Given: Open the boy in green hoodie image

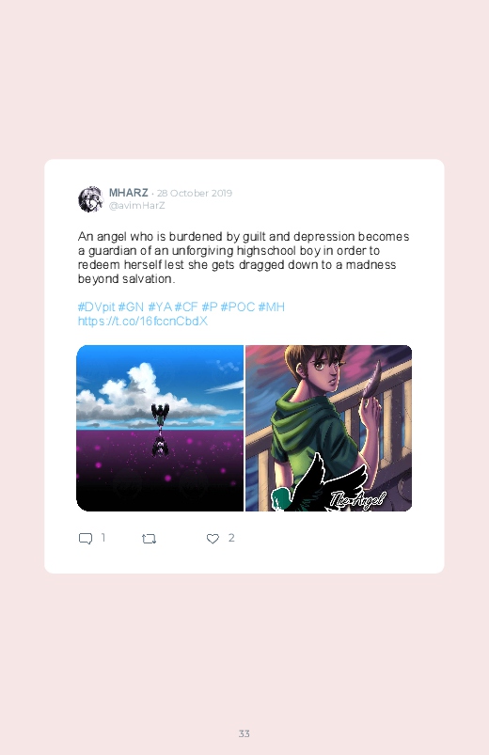Looking at the screenshot, I should click(x=328, y=428).
